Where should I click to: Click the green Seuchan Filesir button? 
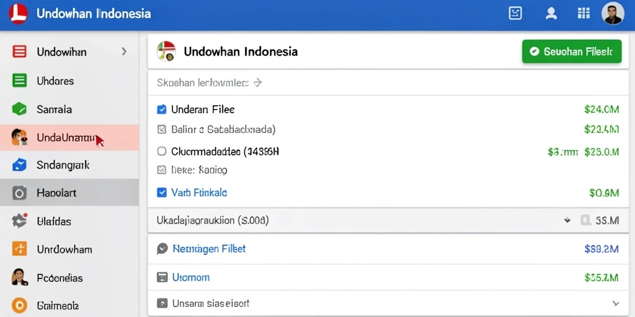coord(571,51)
